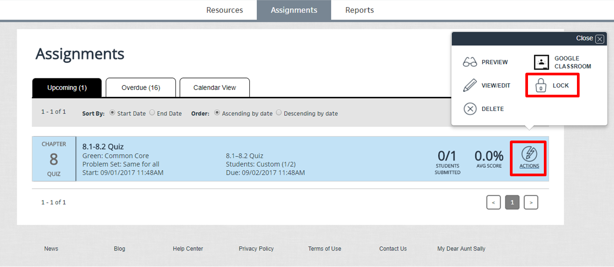Choose Descending by date order

(279, 113)
